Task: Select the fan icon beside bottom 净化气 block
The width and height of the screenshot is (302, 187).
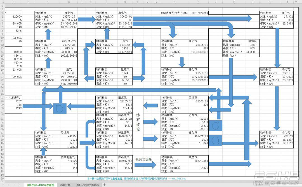Action: (216, 140)
